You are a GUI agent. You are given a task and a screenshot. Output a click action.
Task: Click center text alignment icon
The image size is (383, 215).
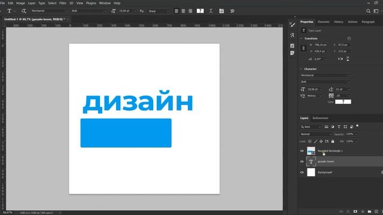tap(183, 11)
